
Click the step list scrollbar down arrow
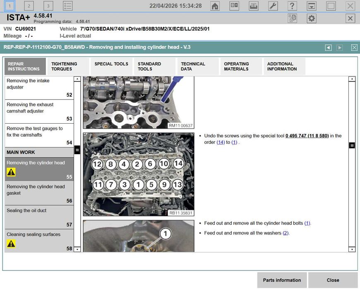[77, 249]
